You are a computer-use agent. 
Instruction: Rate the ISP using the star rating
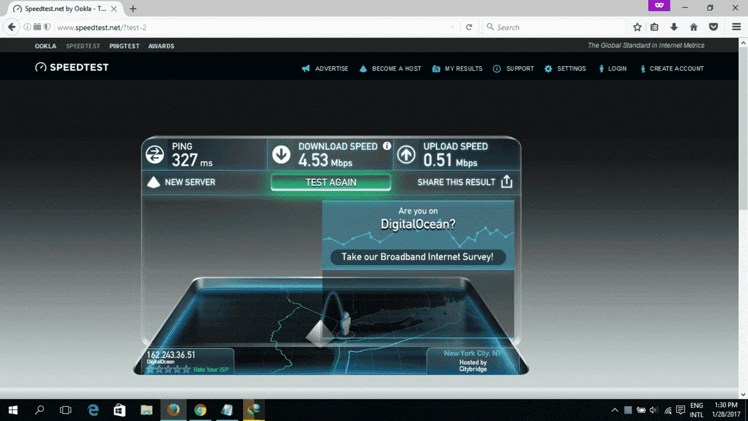click(168, 369)
